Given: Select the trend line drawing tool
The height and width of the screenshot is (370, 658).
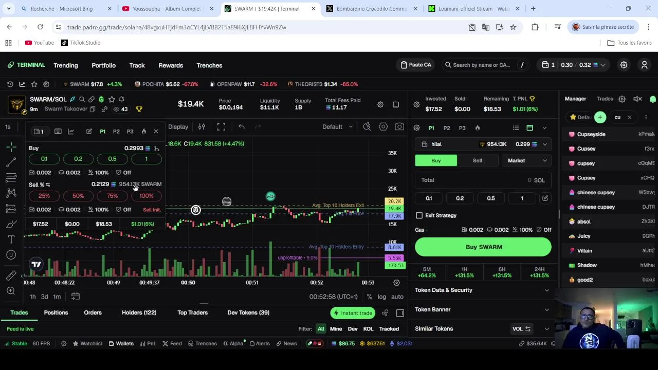Looking at the screenshot, I should [x=11, y=162].
